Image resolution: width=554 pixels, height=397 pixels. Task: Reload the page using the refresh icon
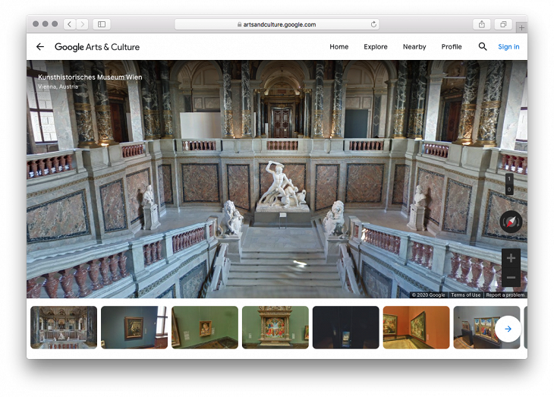[373, 24]
